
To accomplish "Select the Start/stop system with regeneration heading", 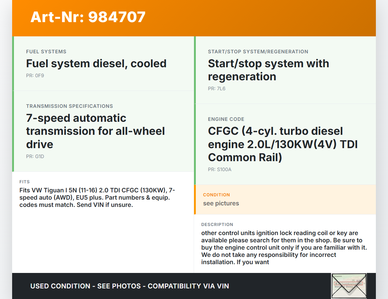I will pos(268,70).
